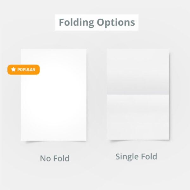This screenshot has height=190, width=190.
Task: Click the top-left corner of the Single Fold sheet
Action: point(108,50)
